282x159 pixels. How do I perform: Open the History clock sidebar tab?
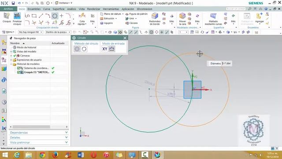tap(4, 102)
